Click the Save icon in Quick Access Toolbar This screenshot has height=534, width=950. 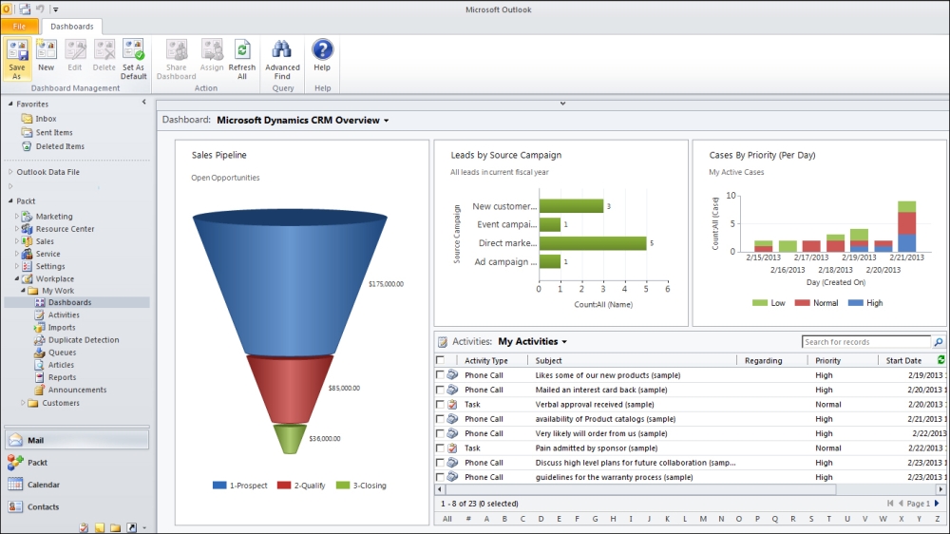point(25,10)
